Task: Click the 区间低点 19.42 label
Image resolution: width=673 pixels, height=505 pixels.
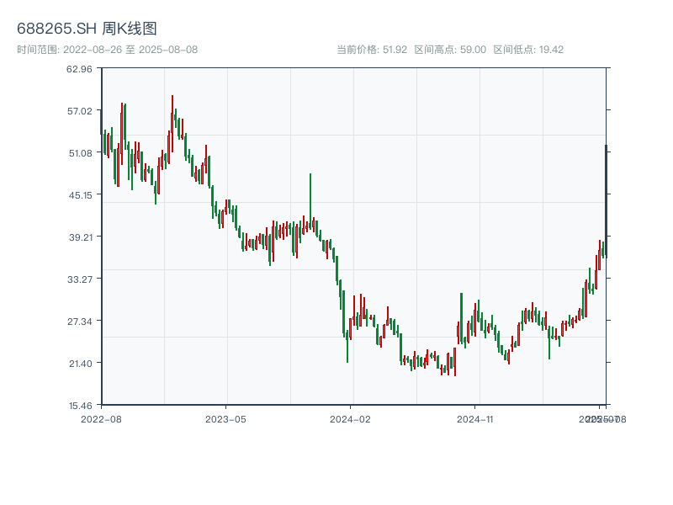Action: pos(527,50)
